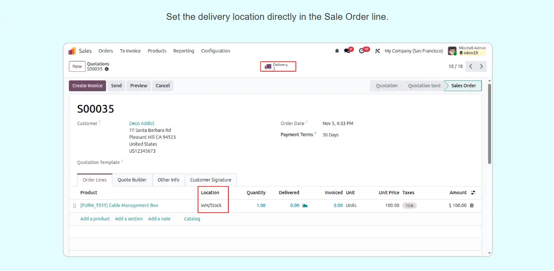Click the Add a product link
The height and width of the screenshot is (271, 554).
coord(95,219)
